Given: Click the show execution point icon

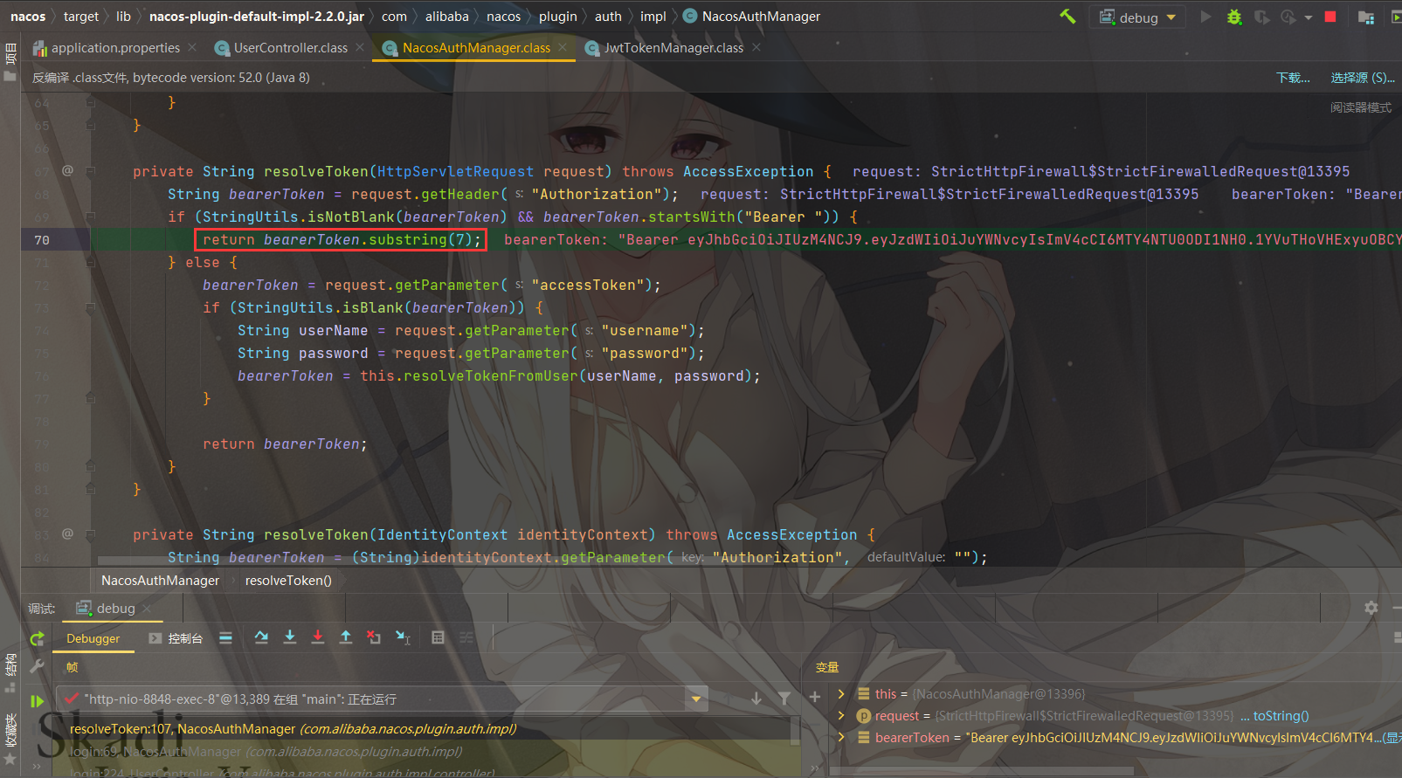Looking at the screenshot, I should coord(225,638).
